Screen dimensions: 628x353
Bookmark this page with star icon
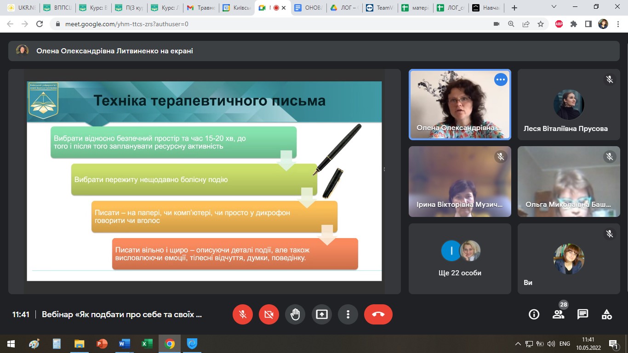coord(541,24)
